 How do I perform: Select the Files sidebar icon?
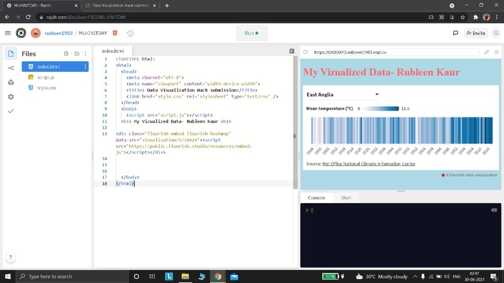11,54
